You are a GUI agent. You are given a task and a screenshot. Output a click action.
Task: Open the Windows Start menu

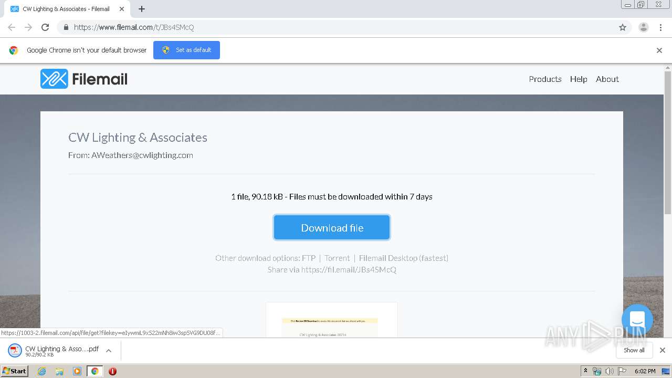[14, 371]
